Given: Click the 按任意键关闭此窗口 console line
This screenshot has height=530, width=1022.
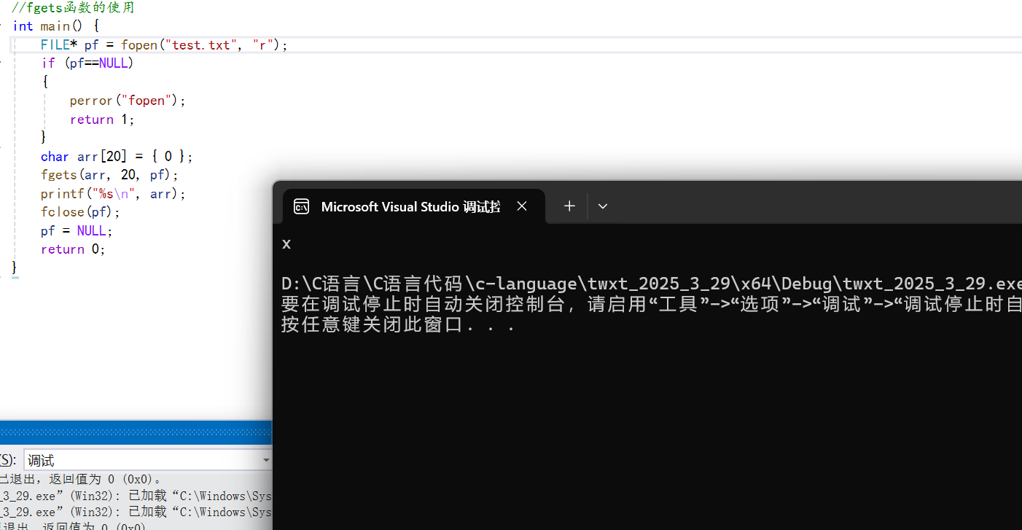Looking at the screenshot, I should [x=399, y=324].
